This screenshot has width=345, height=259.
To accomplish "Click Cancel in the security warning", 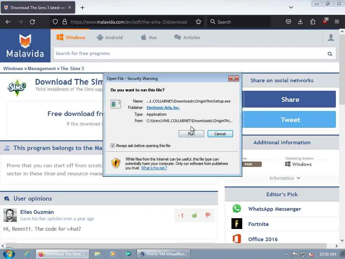I will pos(220,134).
